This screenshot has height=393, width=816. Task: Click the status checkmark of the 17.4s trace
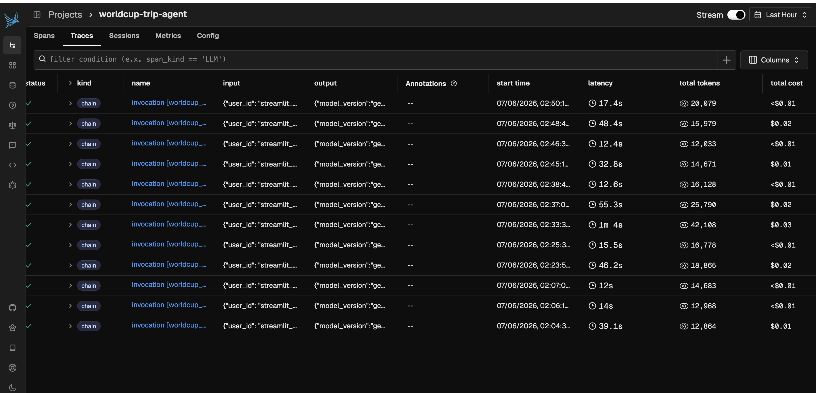[29, 103]
